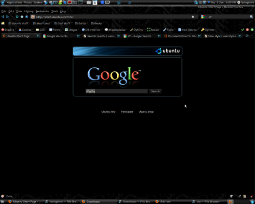Open the Firefox Tools menu

pyautogui.click(x=55, y=11)
